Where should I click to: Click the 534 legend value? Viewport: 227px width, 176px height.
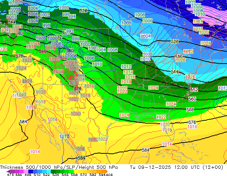pos(56,175)
